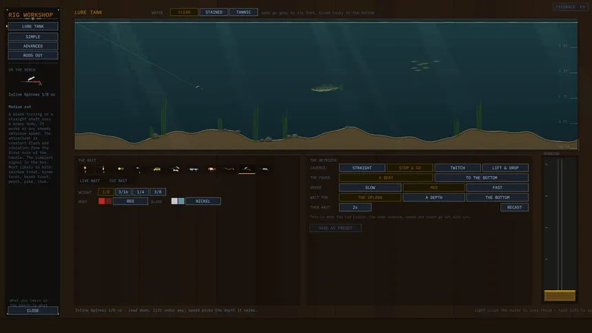The width and height of the screenshot is (592, 333).
Task: Set water clarity to Clear
Action: 184,12
